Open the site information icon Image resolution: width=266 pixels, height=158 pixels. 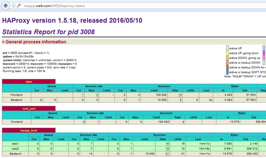[x=14, y=6]
